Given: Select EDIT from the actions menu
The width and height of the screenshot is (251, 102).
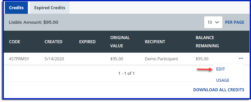Looking at the screenshot, I should click(x=220, y=69).
